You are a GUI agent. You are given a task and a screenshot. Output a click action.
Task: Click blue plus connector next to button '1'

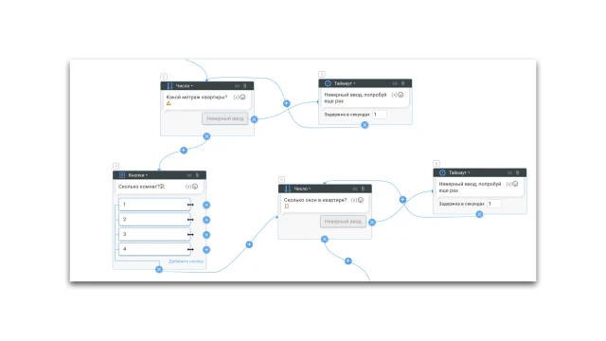[206, 205]
